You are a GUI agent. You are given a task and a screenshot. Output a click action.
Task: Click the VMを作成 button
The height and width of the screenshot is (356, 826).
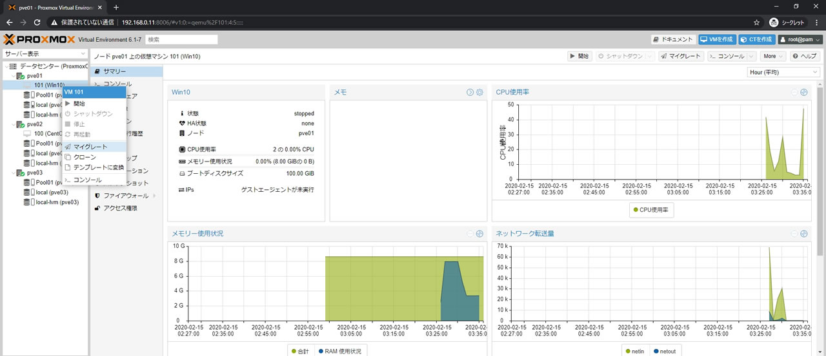(x=717, y=39)
